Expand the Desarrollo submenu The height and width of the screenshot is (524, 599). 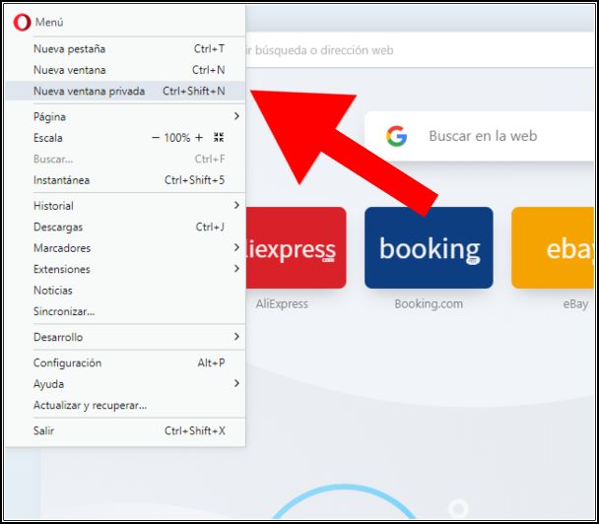click(125, 337)
